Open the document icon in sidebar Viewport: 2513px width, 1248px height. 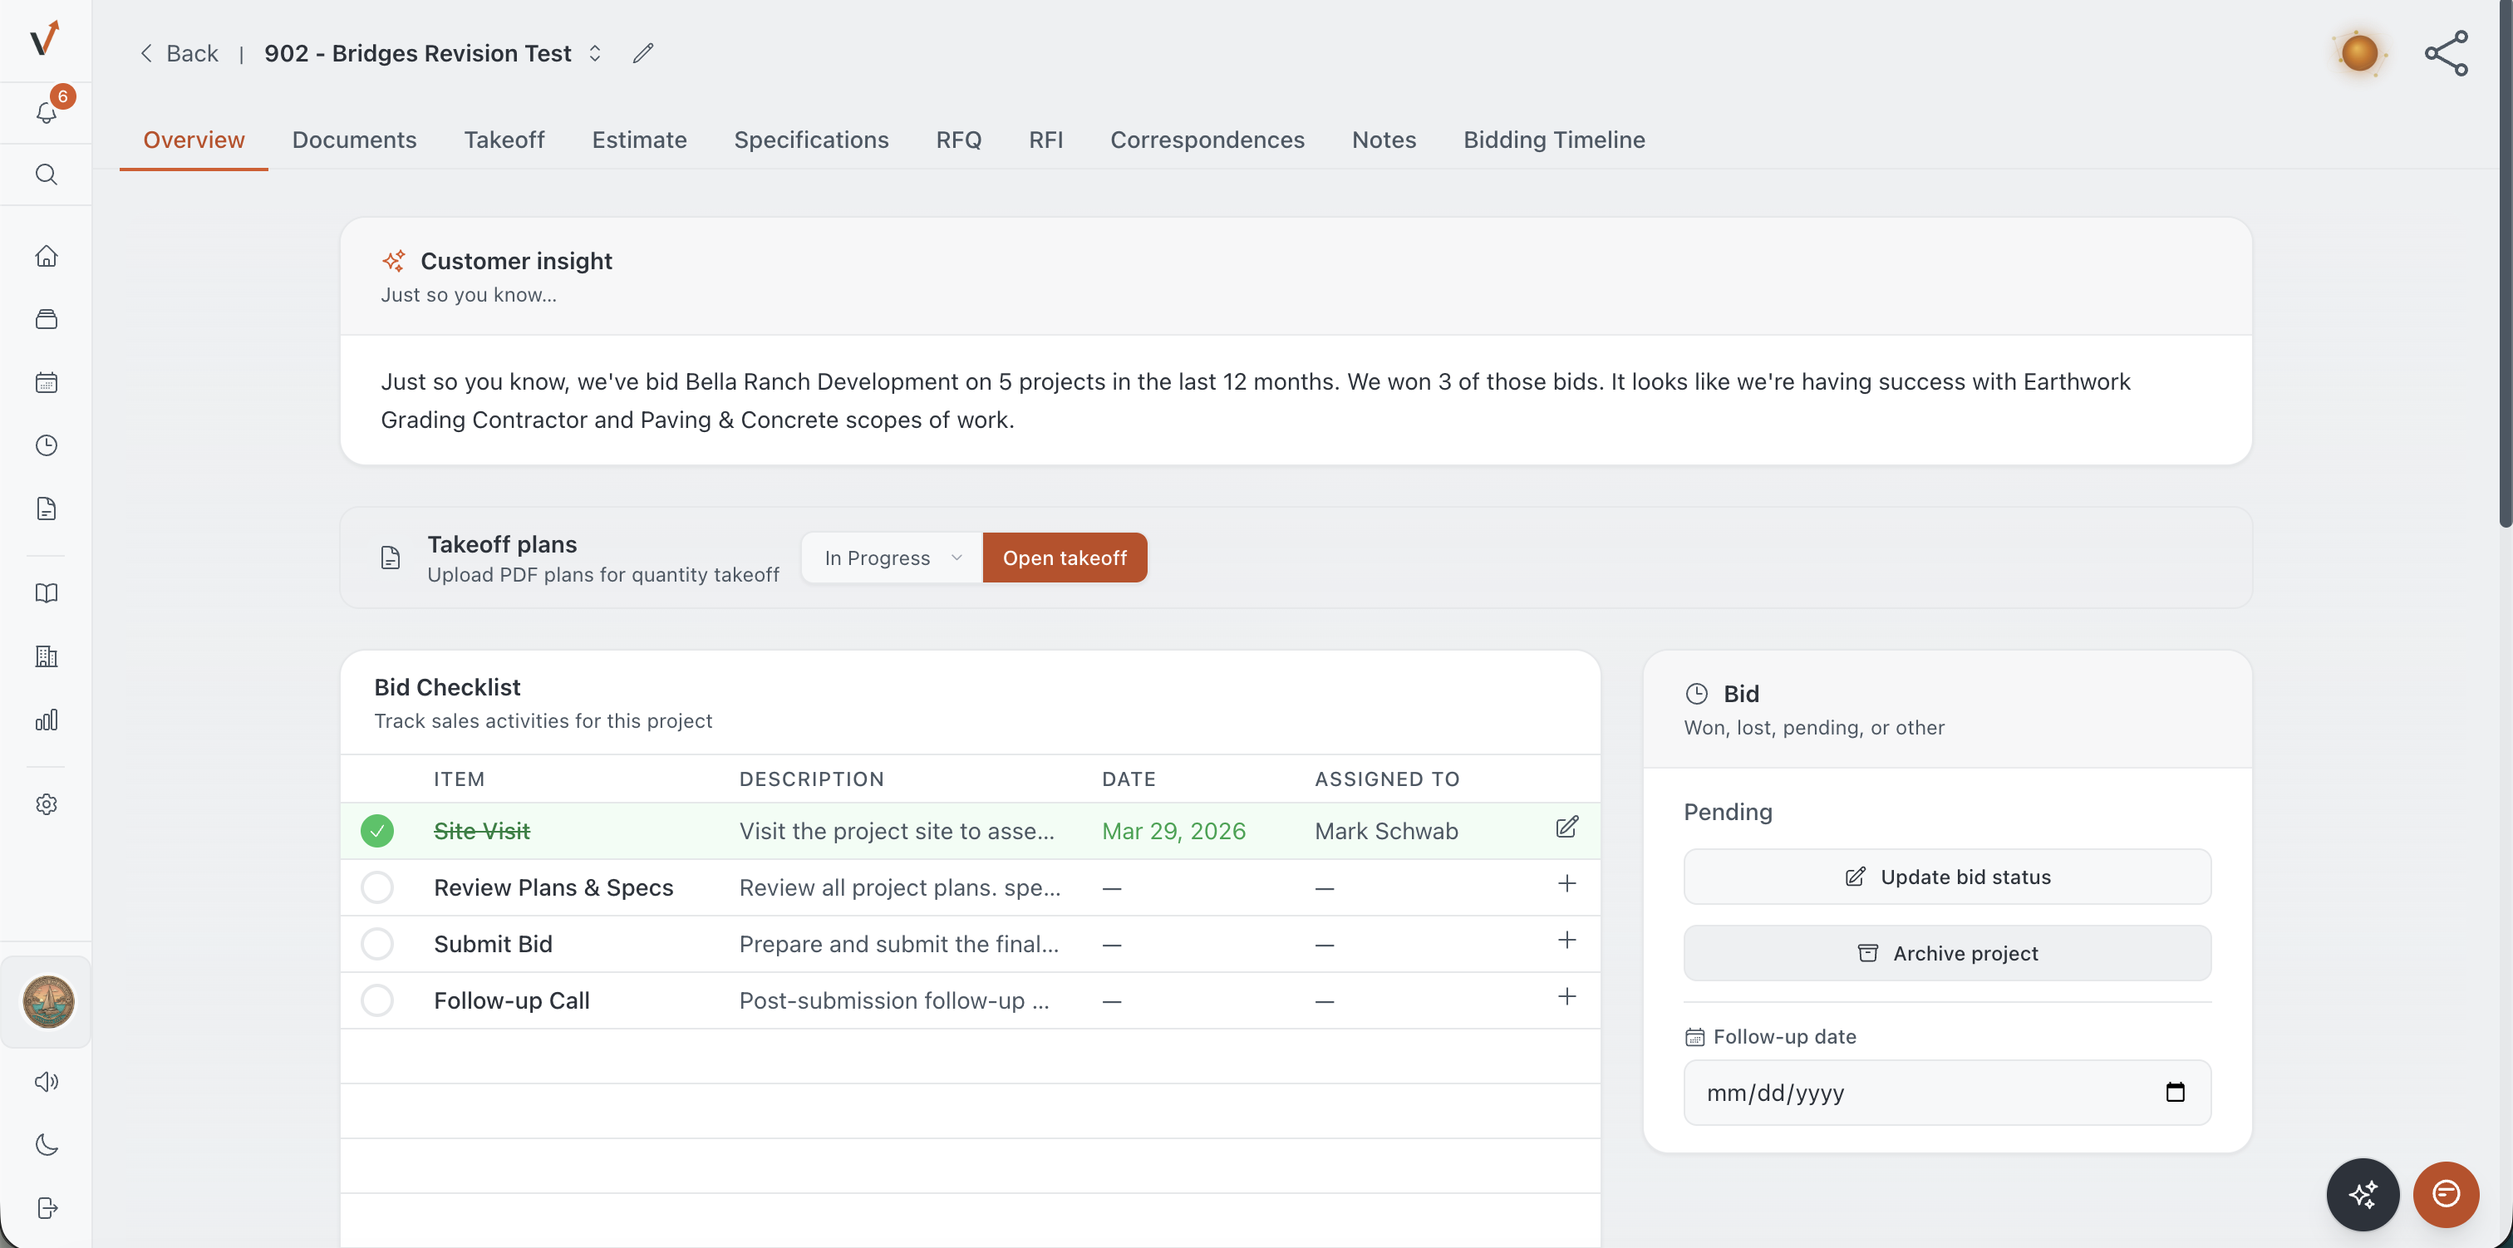click(x=46, y=509)
